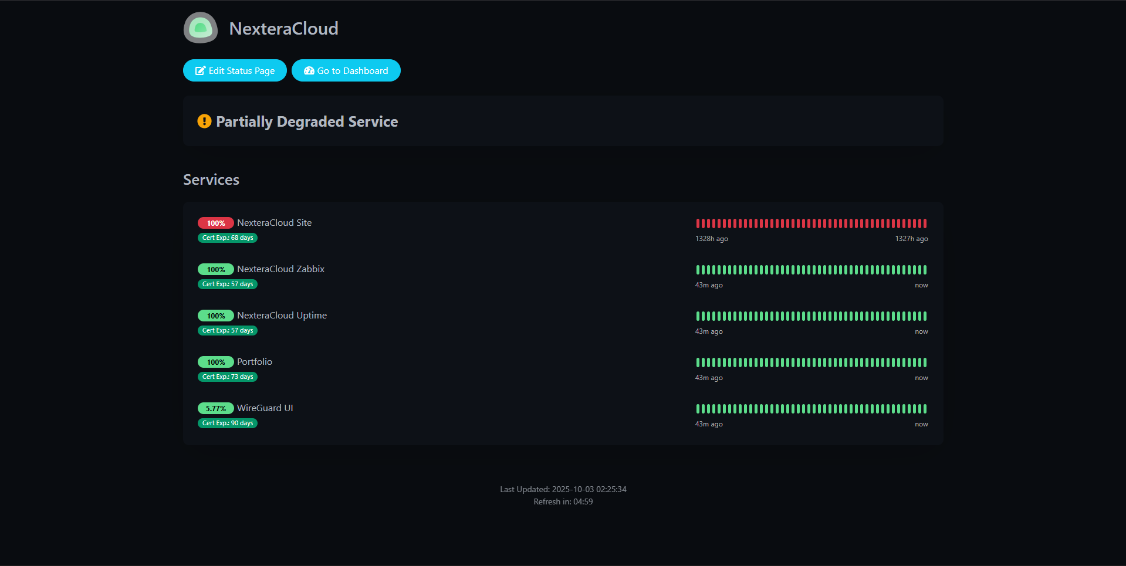Image resolution: width=1126 pixels, height=566 pixels.
Task: Click the Cert Exp: 73 days badge for Portfolio
Action: tap(227, 377)
